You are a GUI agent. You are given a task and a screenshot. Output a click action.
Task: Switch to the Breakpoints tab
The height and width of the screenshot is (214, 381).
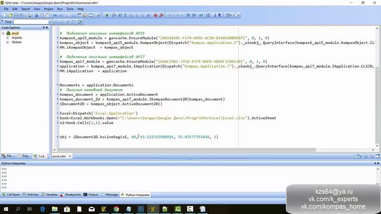click(x=71, y=194)
